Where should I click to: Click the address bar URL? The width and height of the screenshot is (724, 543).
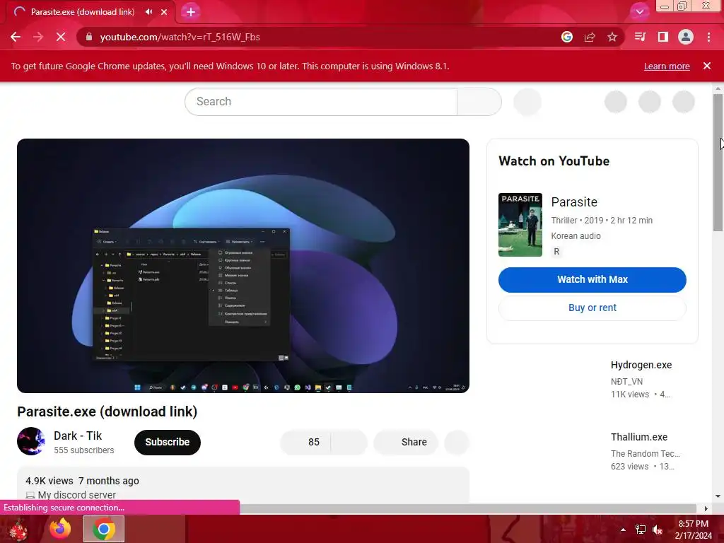(x=180, y=37)
